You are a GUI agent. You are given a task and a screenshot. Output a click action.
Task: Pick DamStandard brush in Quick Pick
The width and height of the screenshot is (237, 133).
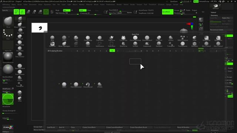[147, 38]
